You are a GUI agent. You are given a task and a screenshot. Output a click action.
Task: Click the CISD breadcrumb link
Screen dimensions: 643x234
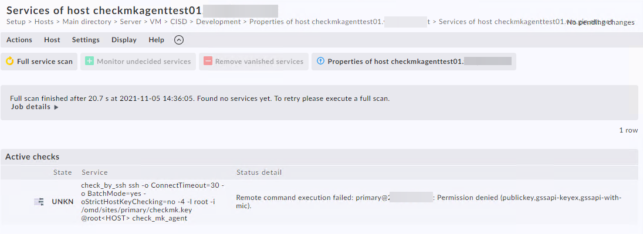tap(179, 22)
